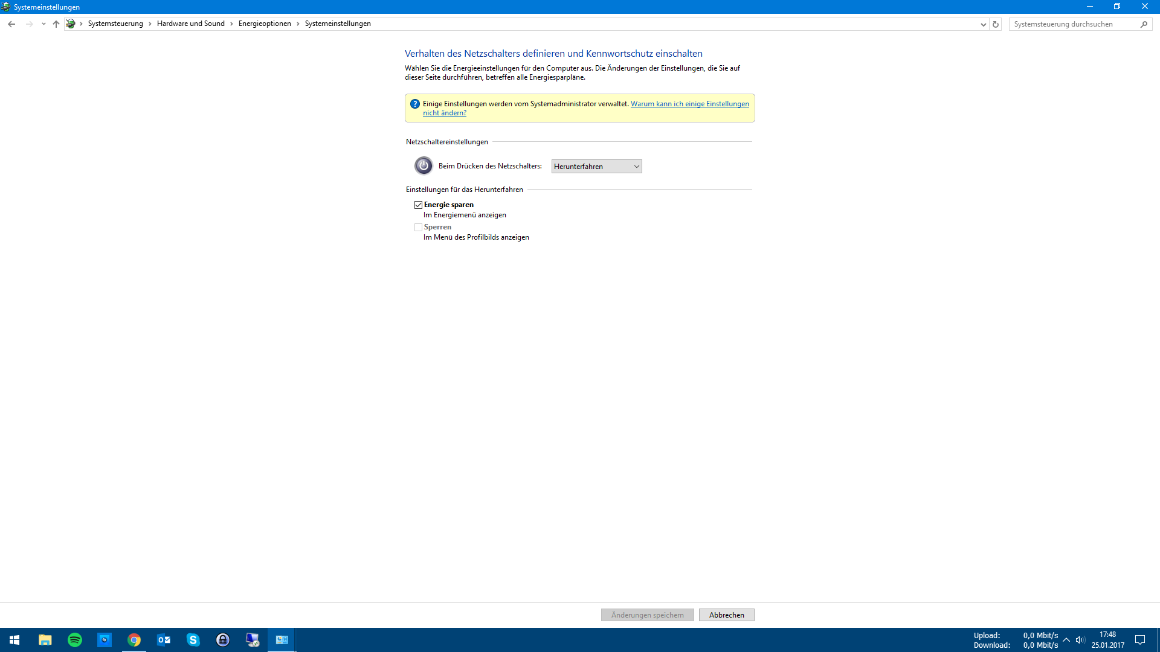Image resolution: width=1160 pixels, height=652 pixels.
Task: Open the Herunterfahren power button dropdown
Action: pyautogui.click(x=596, y=167)
